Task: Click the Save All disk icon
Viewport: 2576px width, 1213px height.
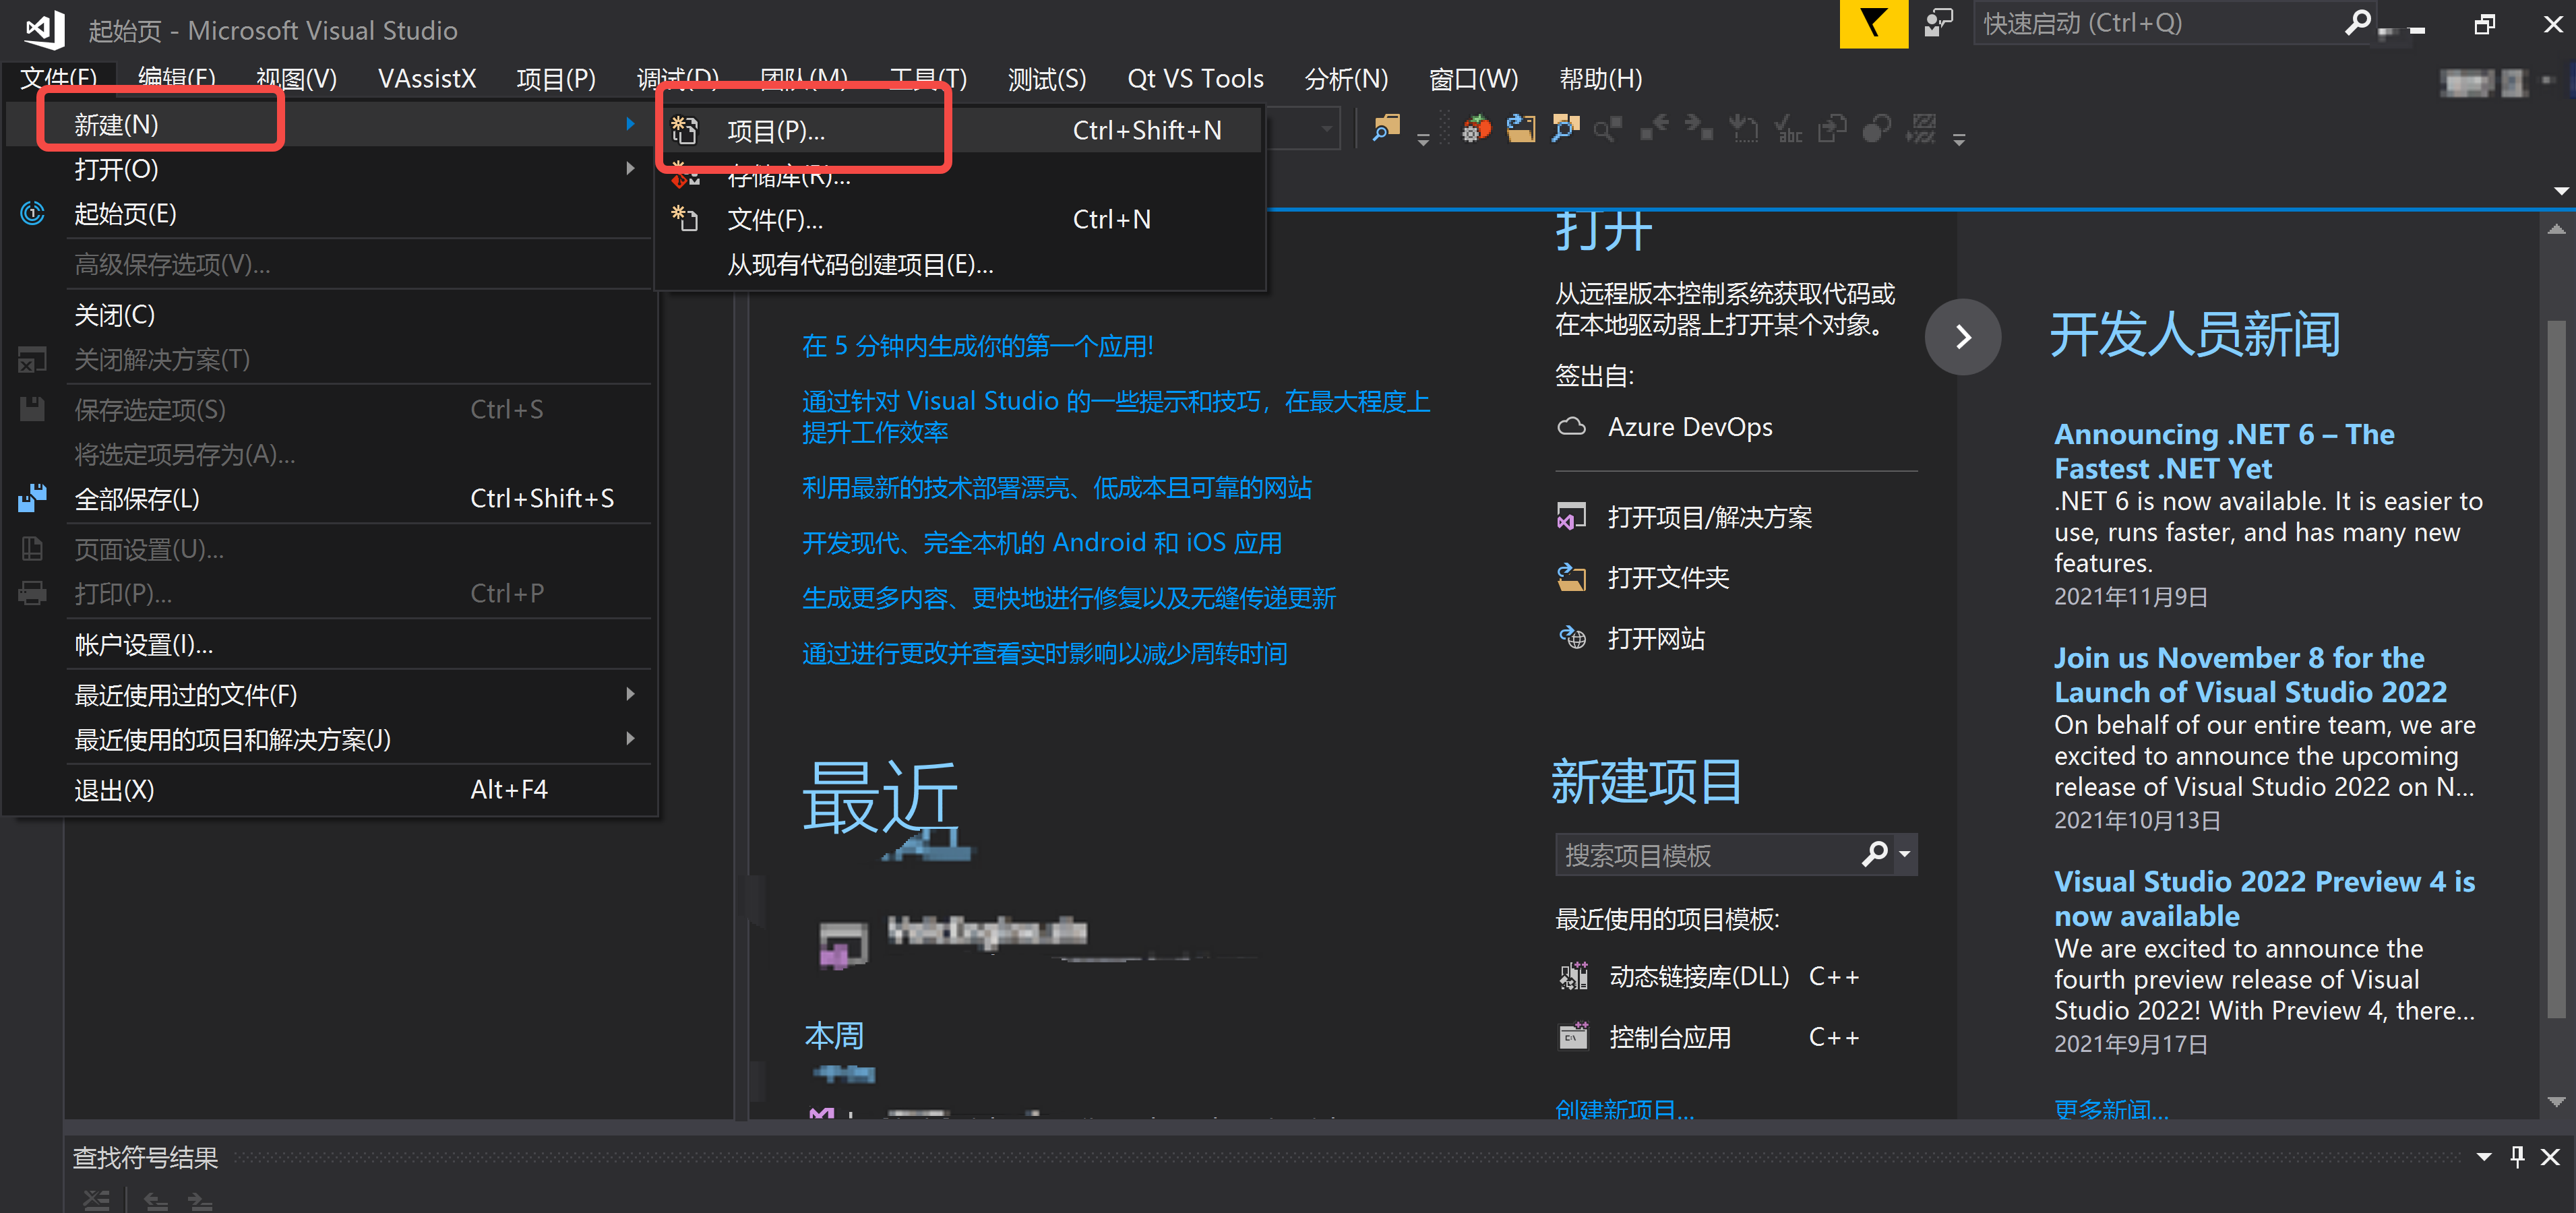Action: tap(32, 498)
